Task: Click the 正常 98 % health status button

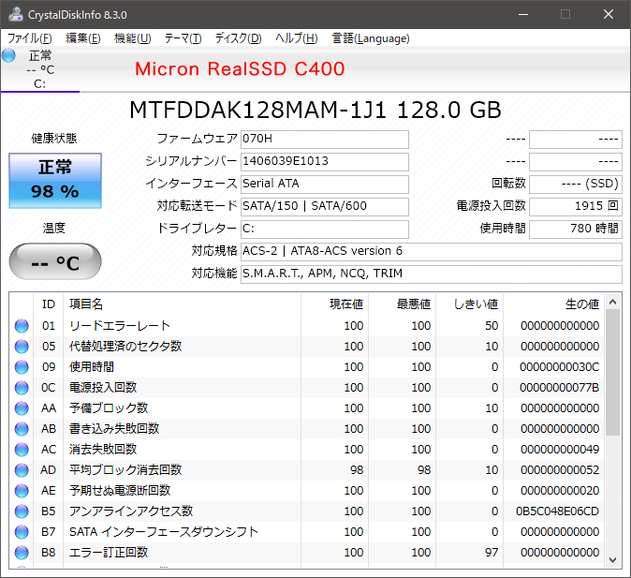Action: coord(56,180)
